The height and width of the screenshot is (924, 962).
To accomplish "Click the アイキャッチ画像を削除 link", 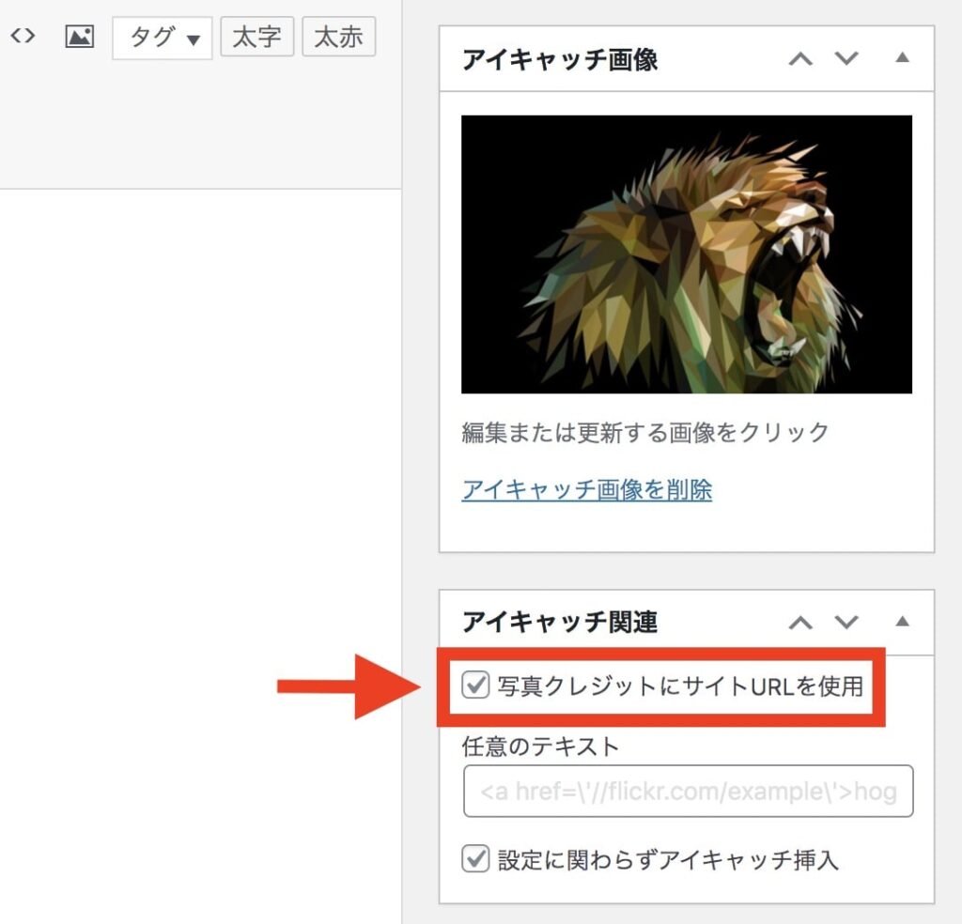I will 586,489.
